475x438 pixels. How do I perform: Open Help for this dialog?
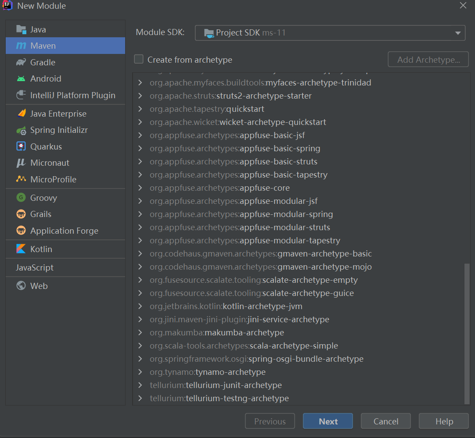click(x=444, y=421)
